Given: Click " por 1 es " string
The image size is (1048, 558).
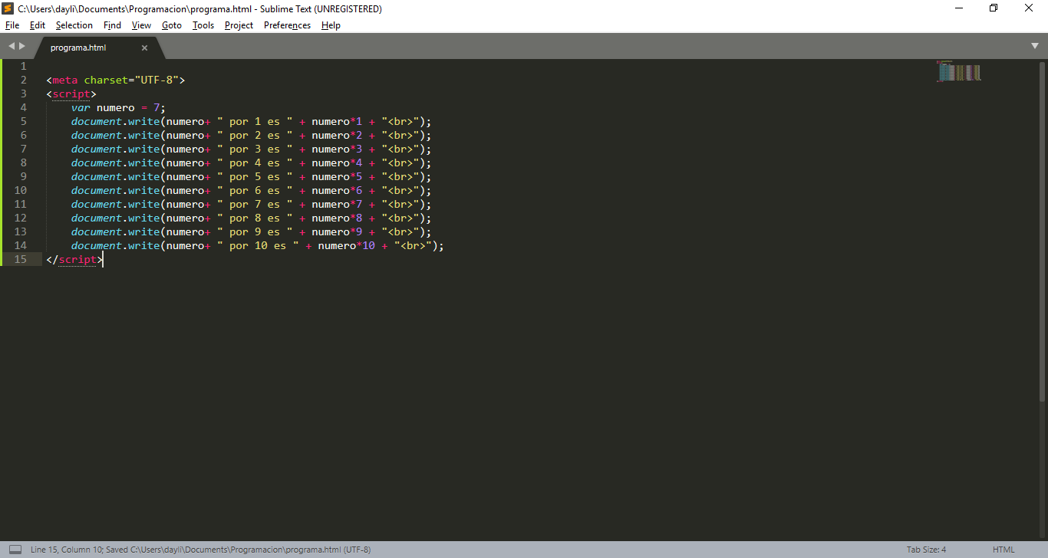Looking at the screenshot, I should pyautogui.click(x=255, y=121).
